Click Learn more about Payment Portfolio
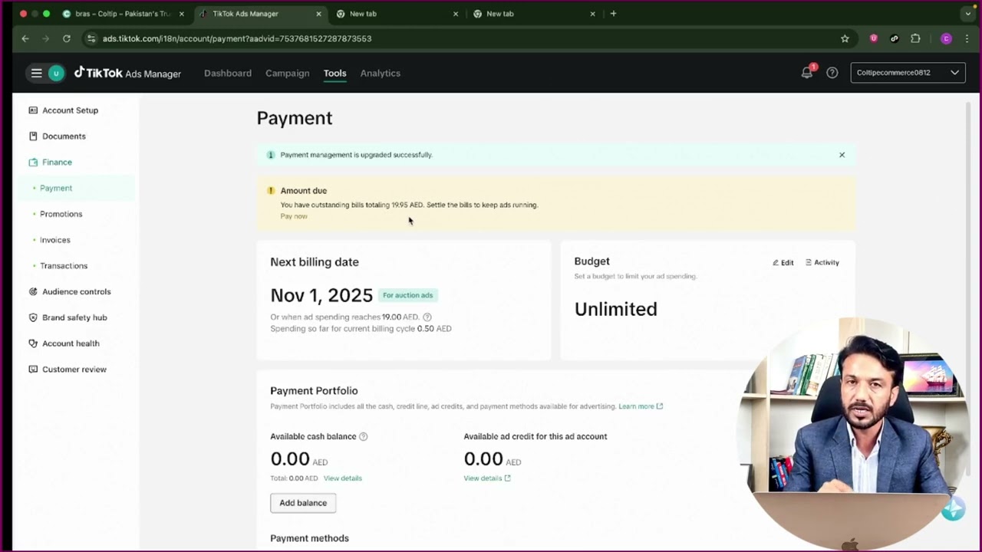The height and width of the screenshot is (552, 982). click(x=641, y=406)
